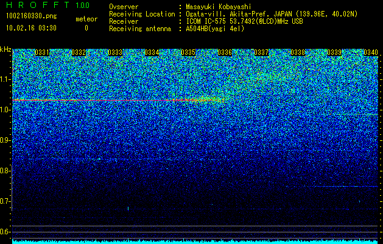Click the kHz axis unit label
This screenshot has width=383, height=244.
pyautogui.click(x=5, y=49)
